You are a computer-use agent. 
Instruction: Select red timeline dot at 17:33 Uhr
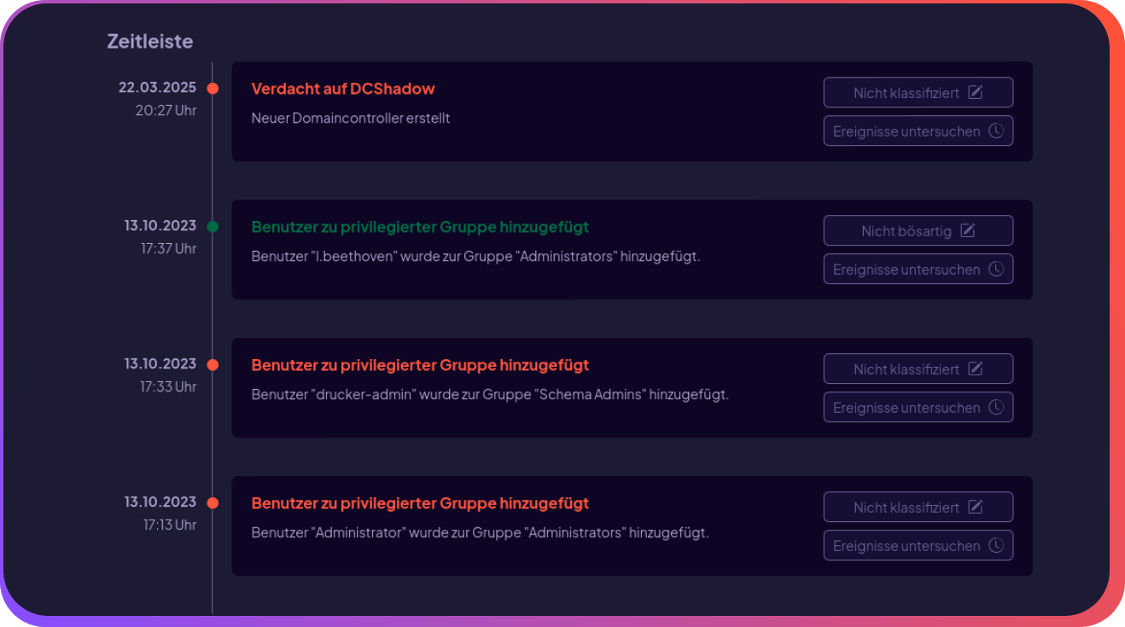(x=213, y=364)
